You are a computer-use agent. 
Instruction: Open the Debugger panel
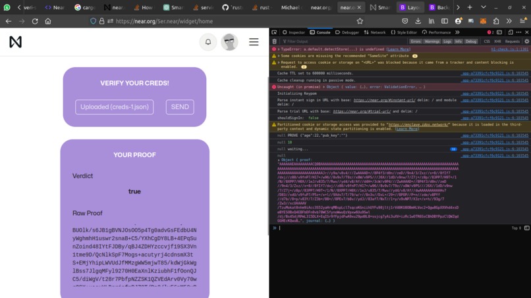click(x=347, y=32)
